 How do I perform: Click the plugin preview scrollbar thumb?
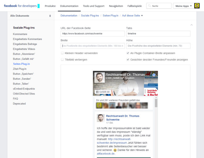pyautogui.click(x=156, y=103)
